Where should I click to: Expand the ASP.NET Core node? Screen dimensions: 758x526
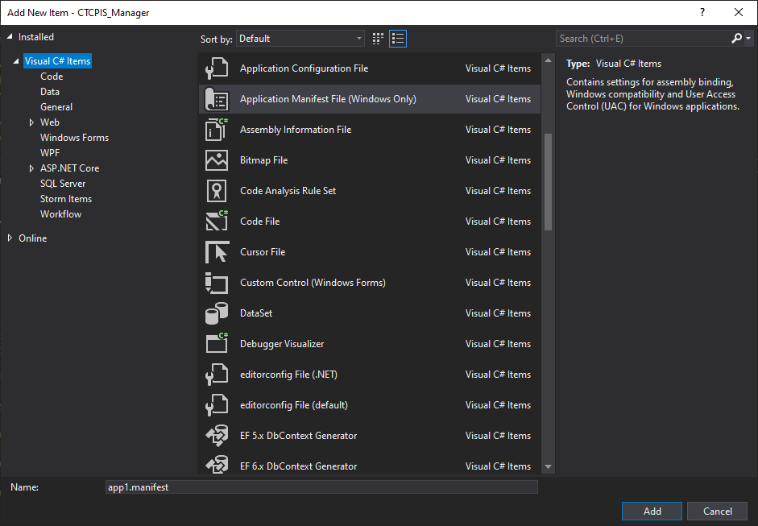[31, 168]
